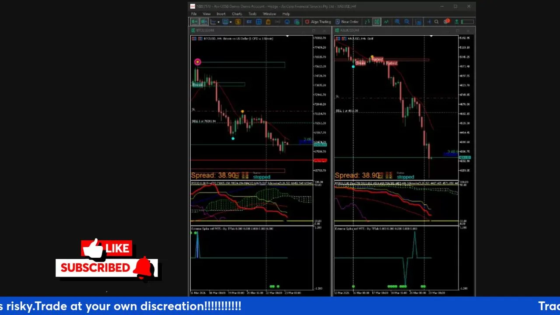This screenshot has height=315, width=560.
Task: Select the BTCUSD,H4 chart window title
Action: 205,30
